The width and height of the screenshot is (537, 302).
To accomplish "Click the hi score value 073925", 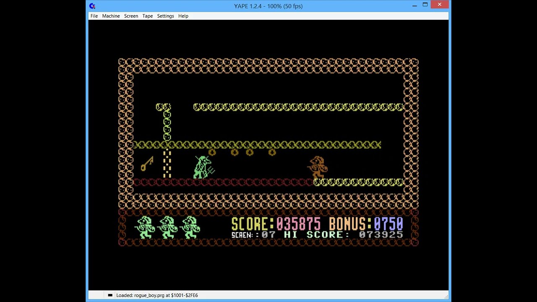I will [x=381, y=235].
